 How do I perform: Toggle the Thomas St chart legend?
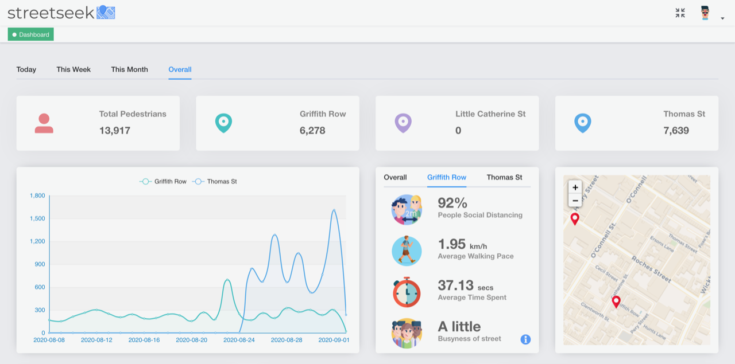coord(215,181)
